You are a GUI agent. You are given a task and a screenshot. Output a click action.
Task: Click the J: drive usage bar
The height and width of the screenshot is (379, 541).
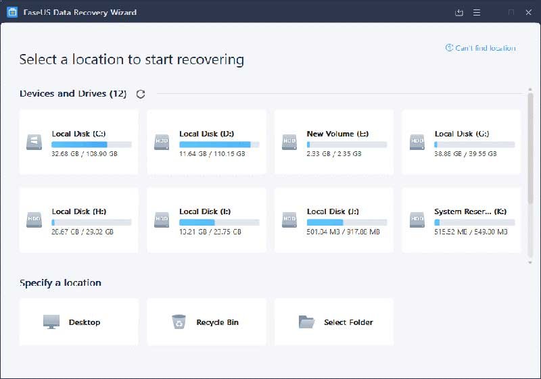pos(347,222)
